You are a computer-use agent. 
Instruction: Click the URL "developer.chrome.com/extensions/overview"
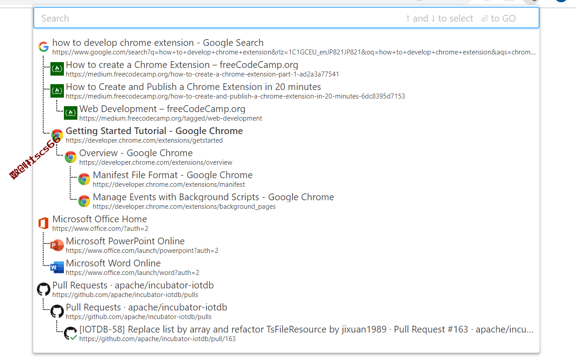pos(156,162)
